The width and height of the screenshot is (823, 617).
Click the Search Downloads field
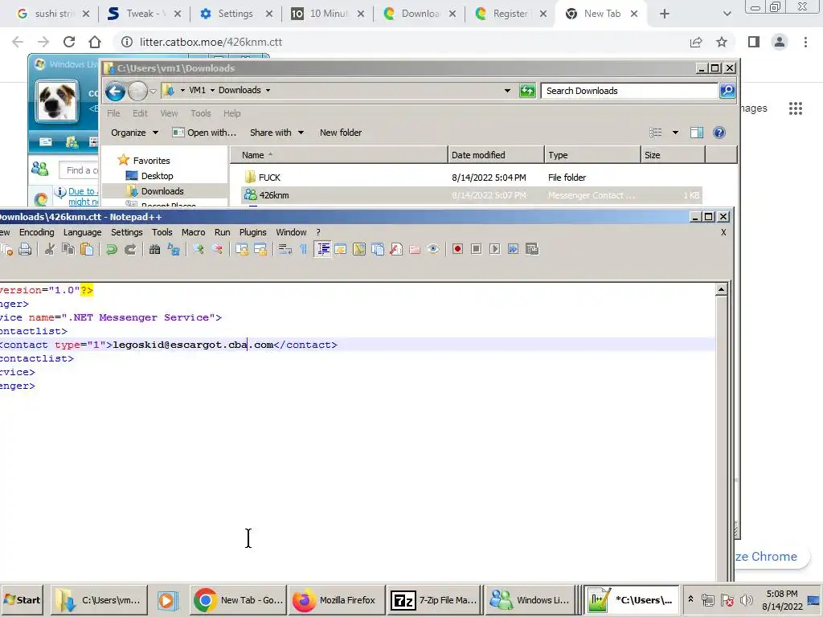pos(630,91)
